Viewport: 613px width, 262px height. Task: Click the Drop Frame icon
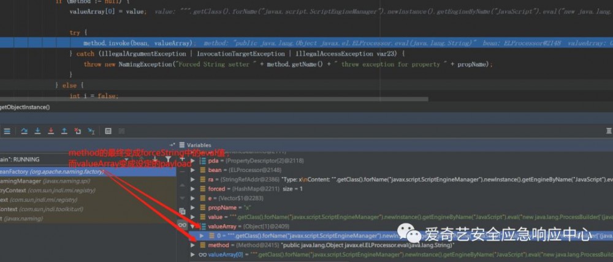[77, 131]
